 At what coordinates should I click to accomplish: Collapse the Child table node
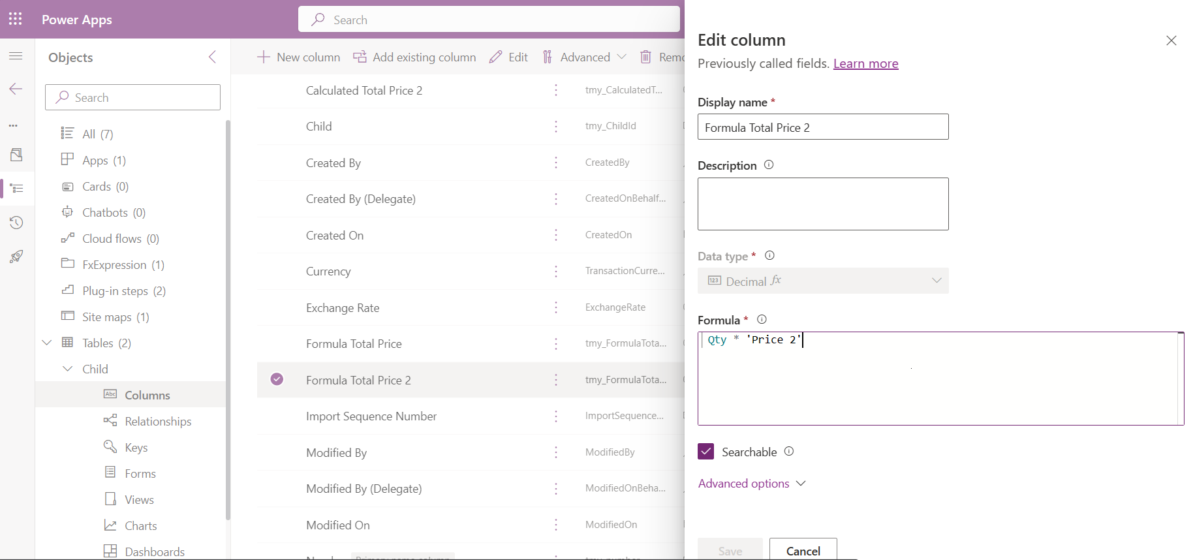tap(67, 369)
